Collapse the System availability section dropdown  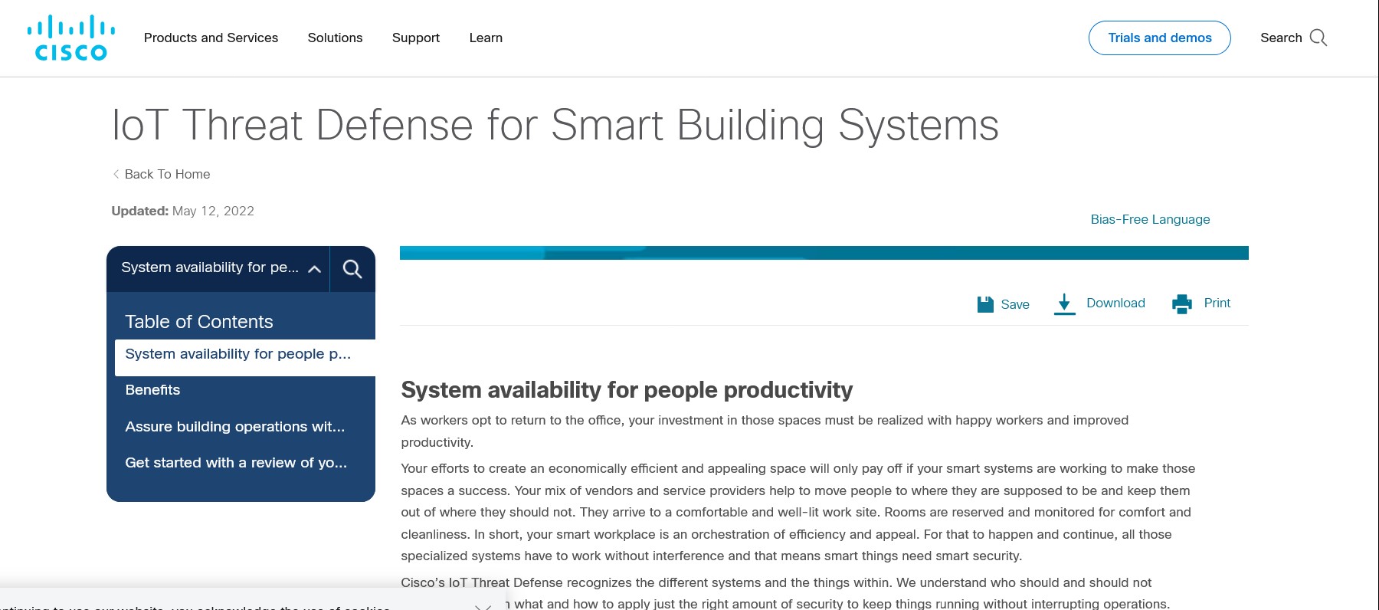[314, 269]
